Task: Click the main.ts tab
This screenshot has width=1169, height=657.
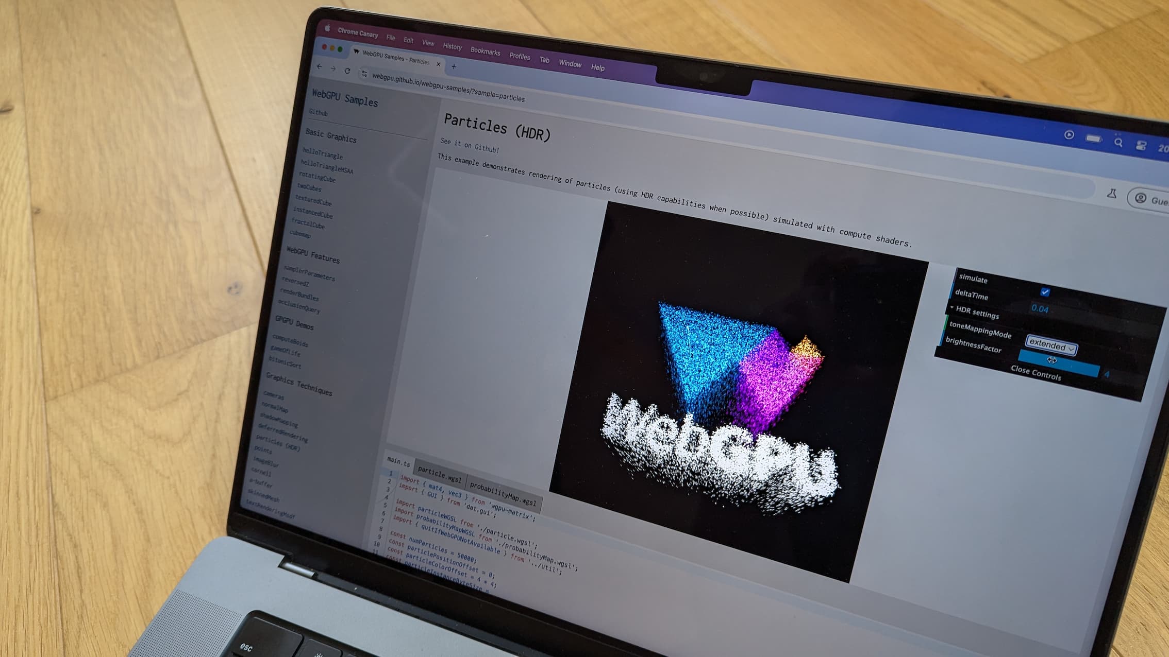Action: click(x=400, y=462)
